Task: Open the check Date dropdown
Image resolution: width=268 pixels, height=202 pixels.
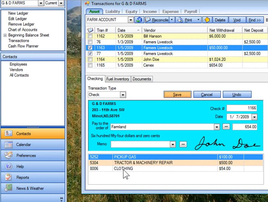Action: 254,117
